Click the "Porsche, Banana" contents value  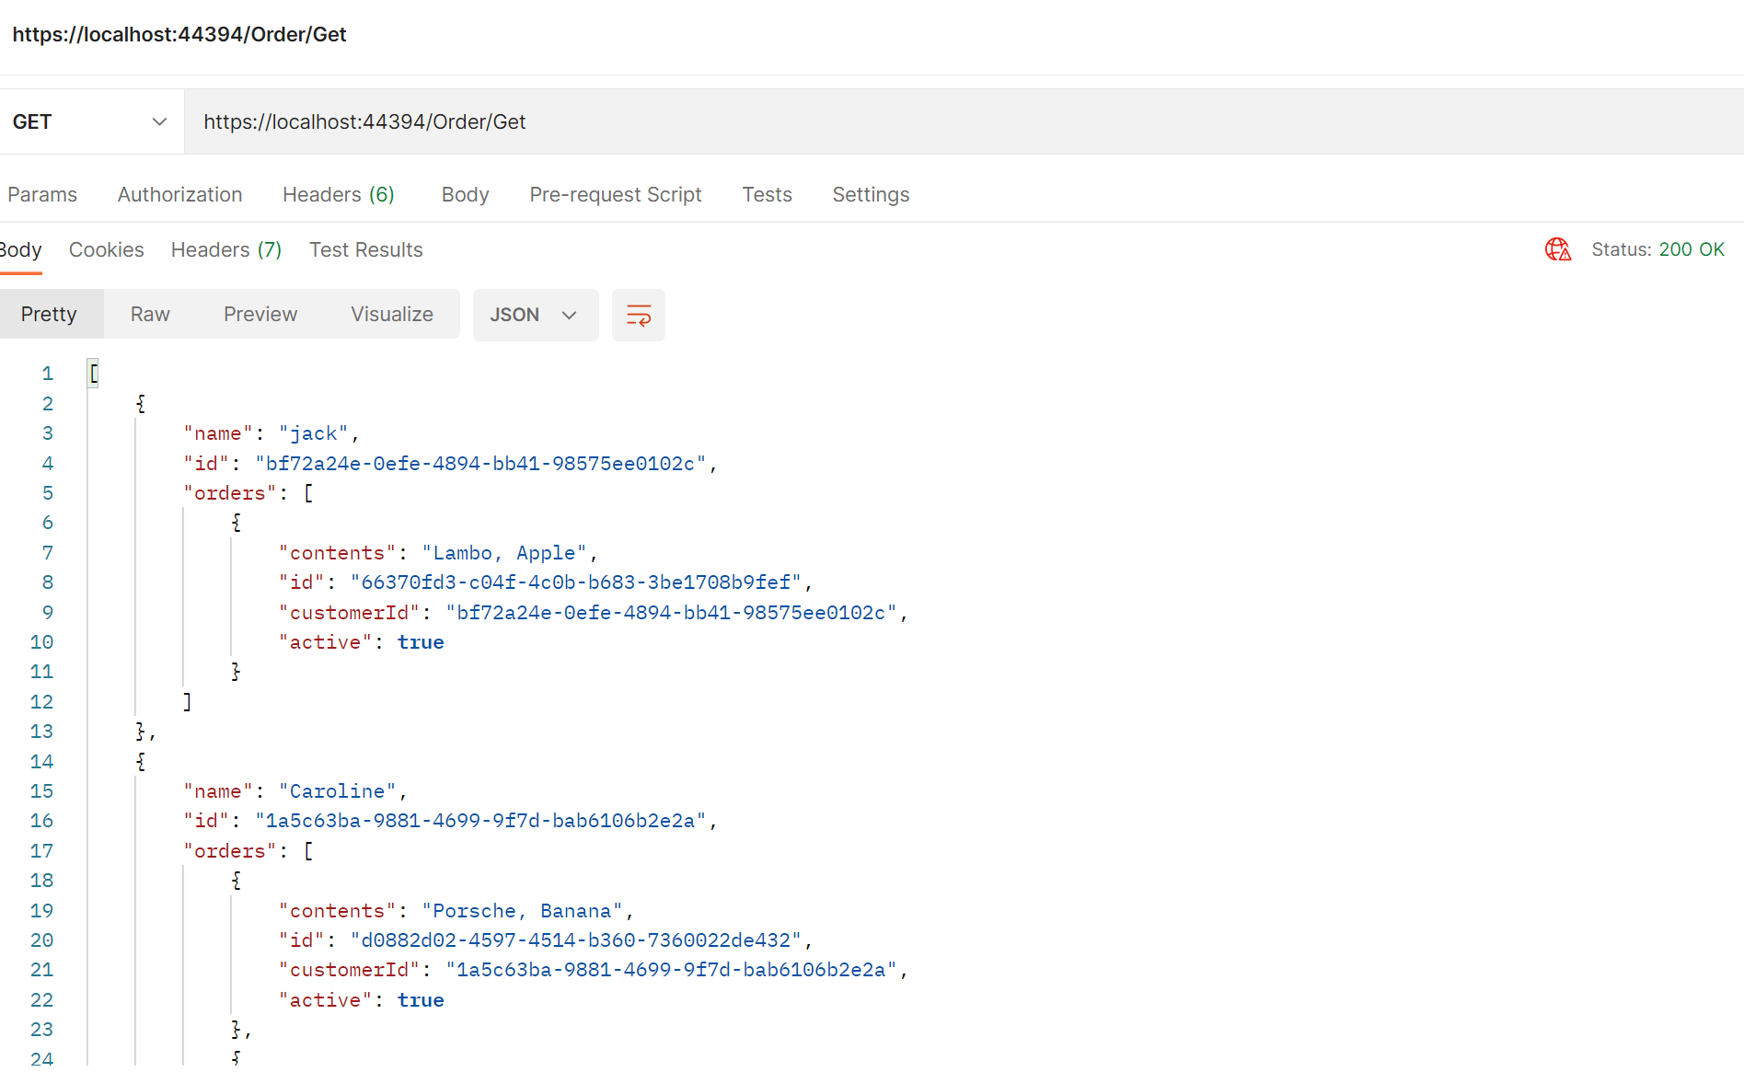pos(522,911)
